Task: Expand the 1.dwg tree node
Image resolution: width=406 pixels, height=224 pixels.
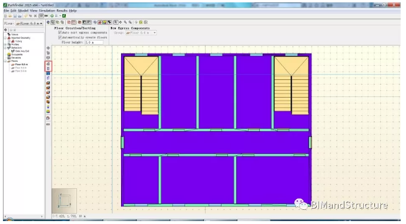Action: 9,41
